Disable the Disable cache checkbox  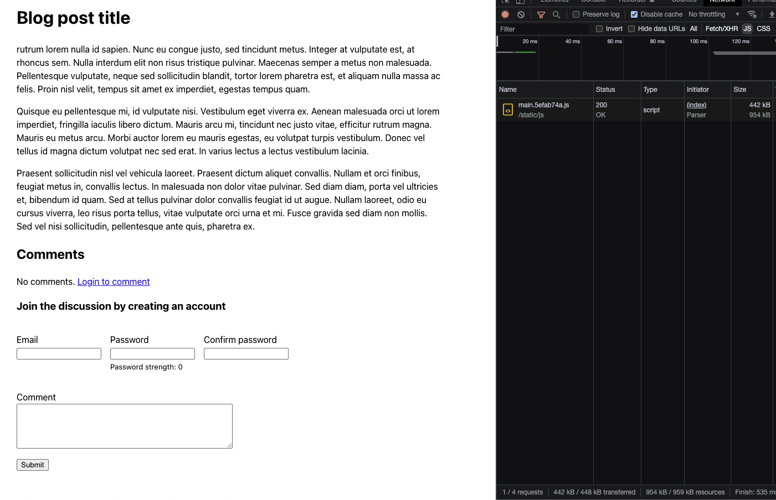(x=634, y=14)
